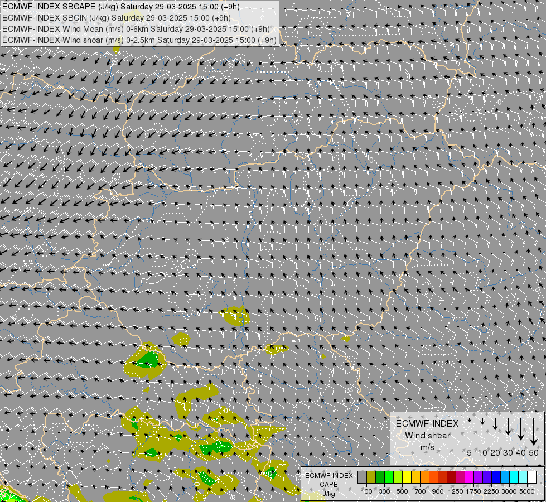Select the purple CAPE swatch after 1750
This screenshot has width=546, height=502.
coord(479,477)
